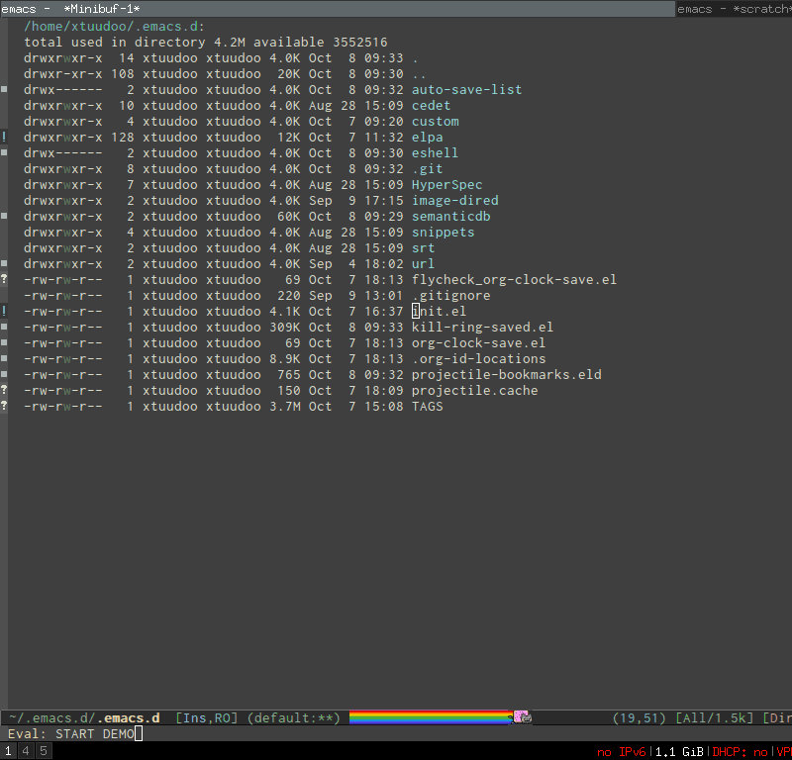
Task: Click the fringe marker beside init.el row
Action: coord(4,312)
